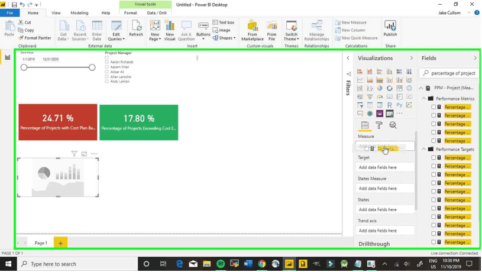Open the Report view in left sidebar

click(x=7, y=57)
